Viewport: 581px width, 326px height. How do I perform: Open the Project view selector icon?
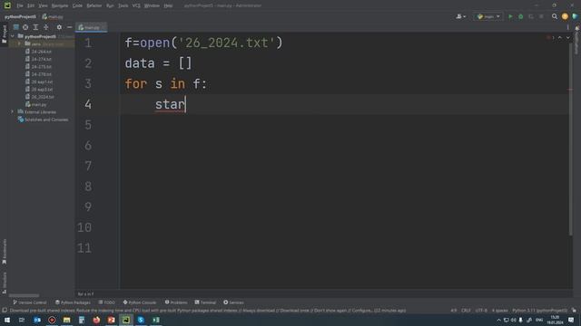coord(16,27)
